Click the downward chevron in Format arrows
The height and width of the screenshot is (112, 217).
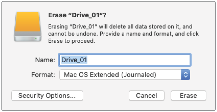[x=185, y=77]
